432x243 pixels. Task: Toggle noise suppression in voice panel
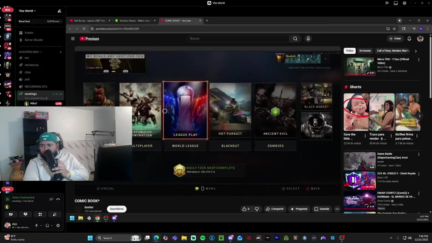click(51, 199)
